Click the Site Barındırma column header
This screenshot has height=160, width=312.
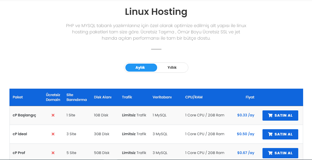pyautogui.click(x=77, y=97)
